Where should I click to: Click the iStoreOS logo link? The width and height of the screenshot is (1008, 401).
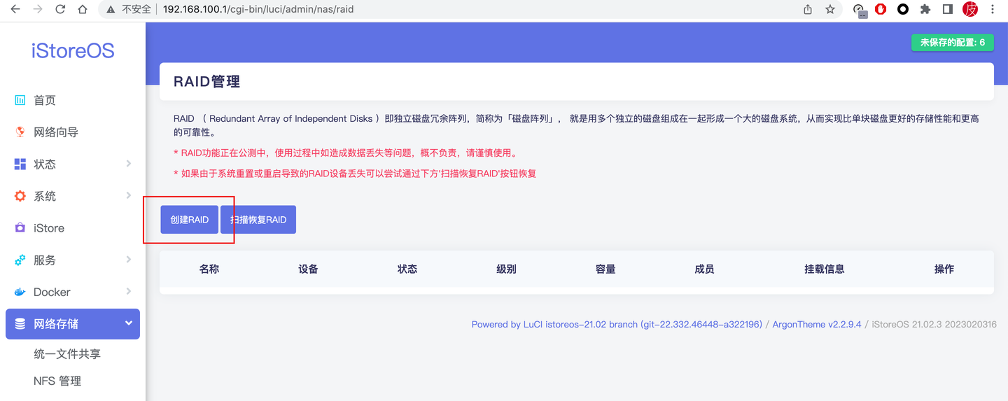[x=73, y=51]
